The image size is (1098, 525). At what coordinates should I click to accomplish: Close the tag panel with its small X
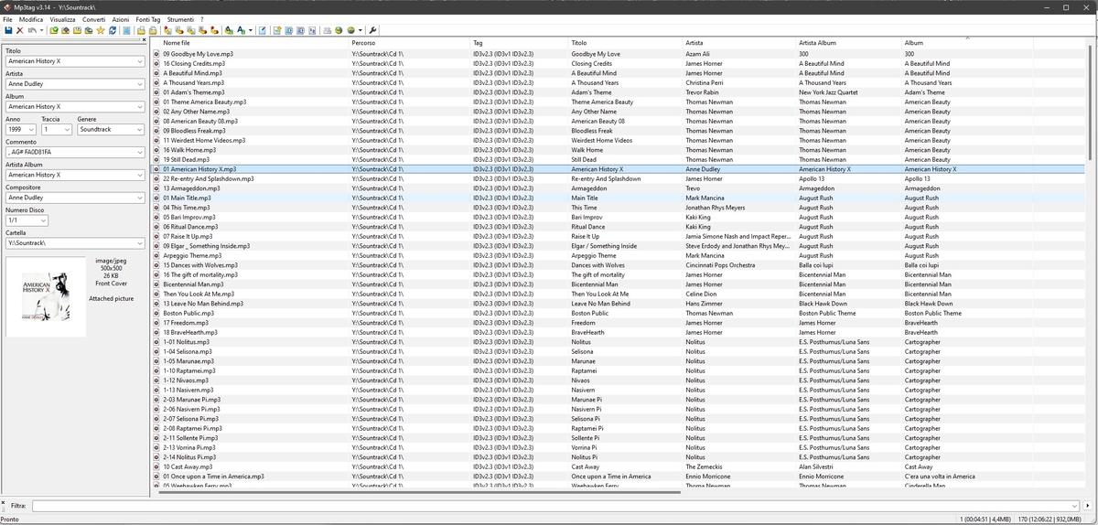click(x=144, y=40)
